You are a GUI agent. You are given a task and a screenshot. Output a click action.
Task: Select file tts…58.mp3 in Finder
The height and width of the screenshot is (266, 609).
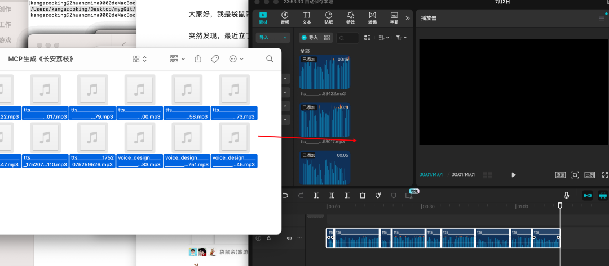187,97
